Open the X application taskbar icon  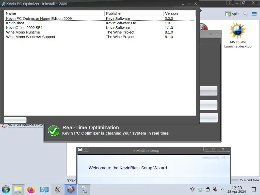58,189
